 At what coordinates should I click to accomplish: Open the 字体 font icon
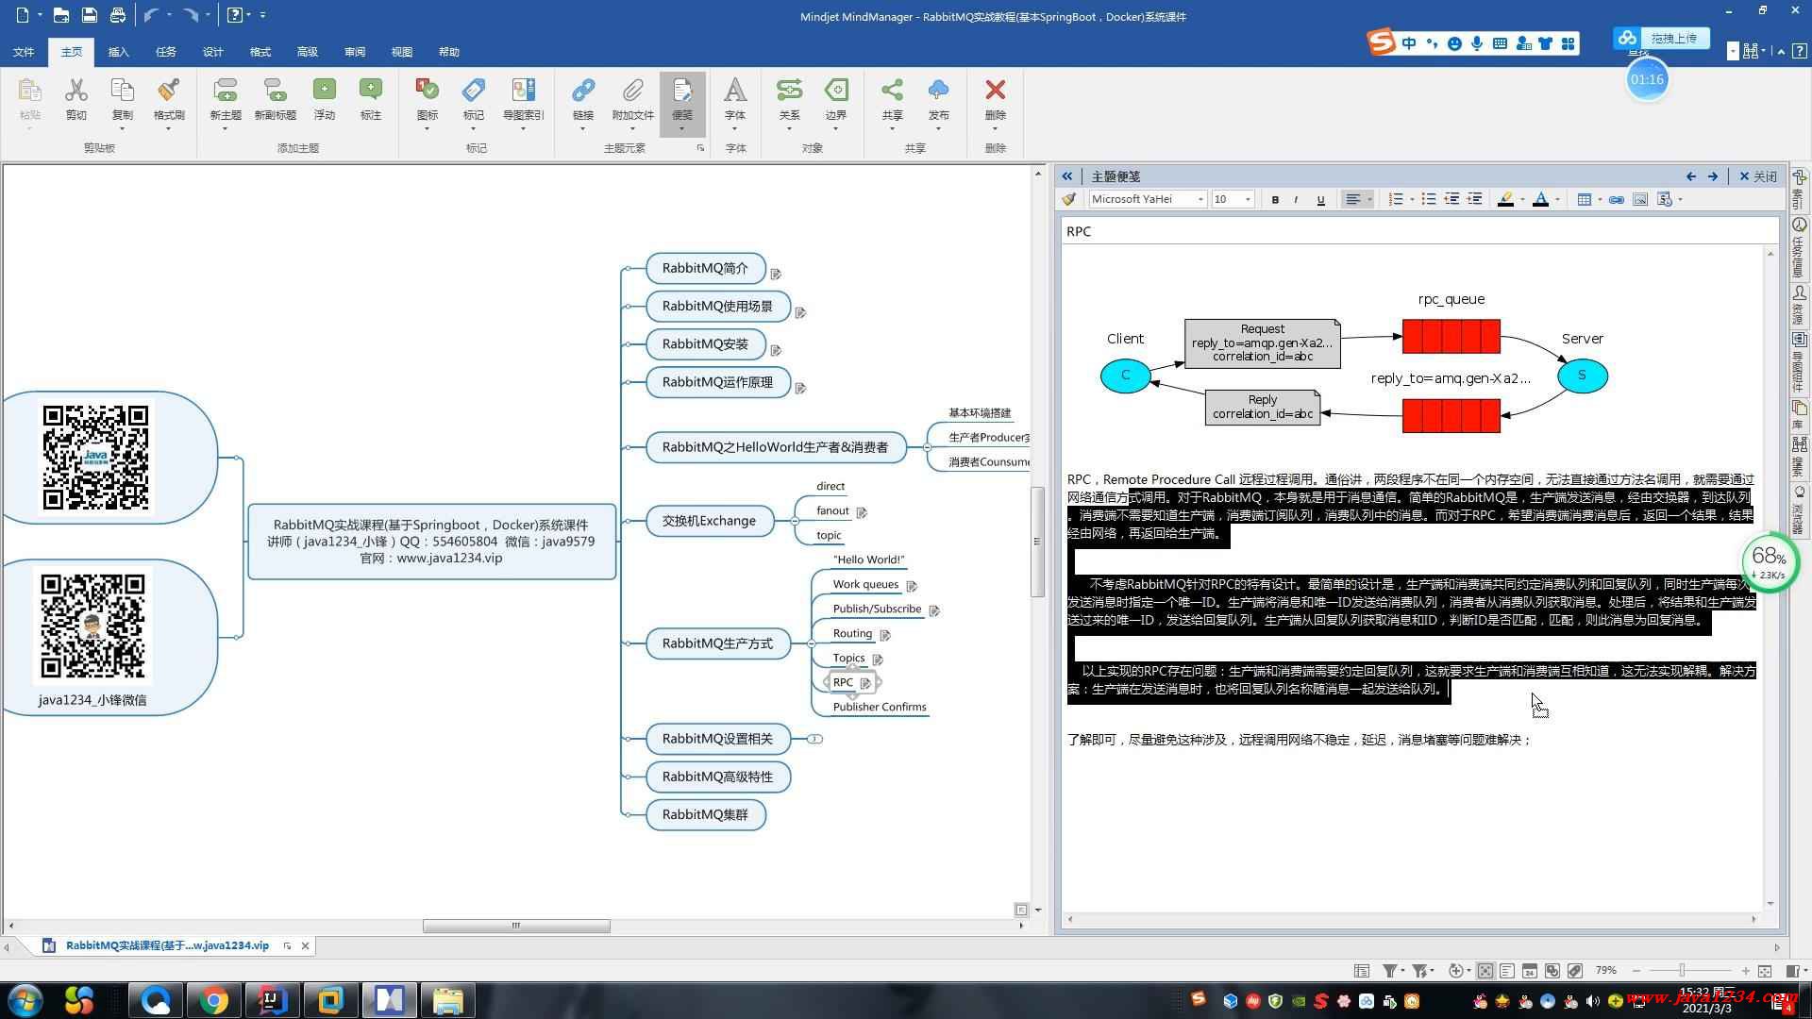click(x=735, y=91)
